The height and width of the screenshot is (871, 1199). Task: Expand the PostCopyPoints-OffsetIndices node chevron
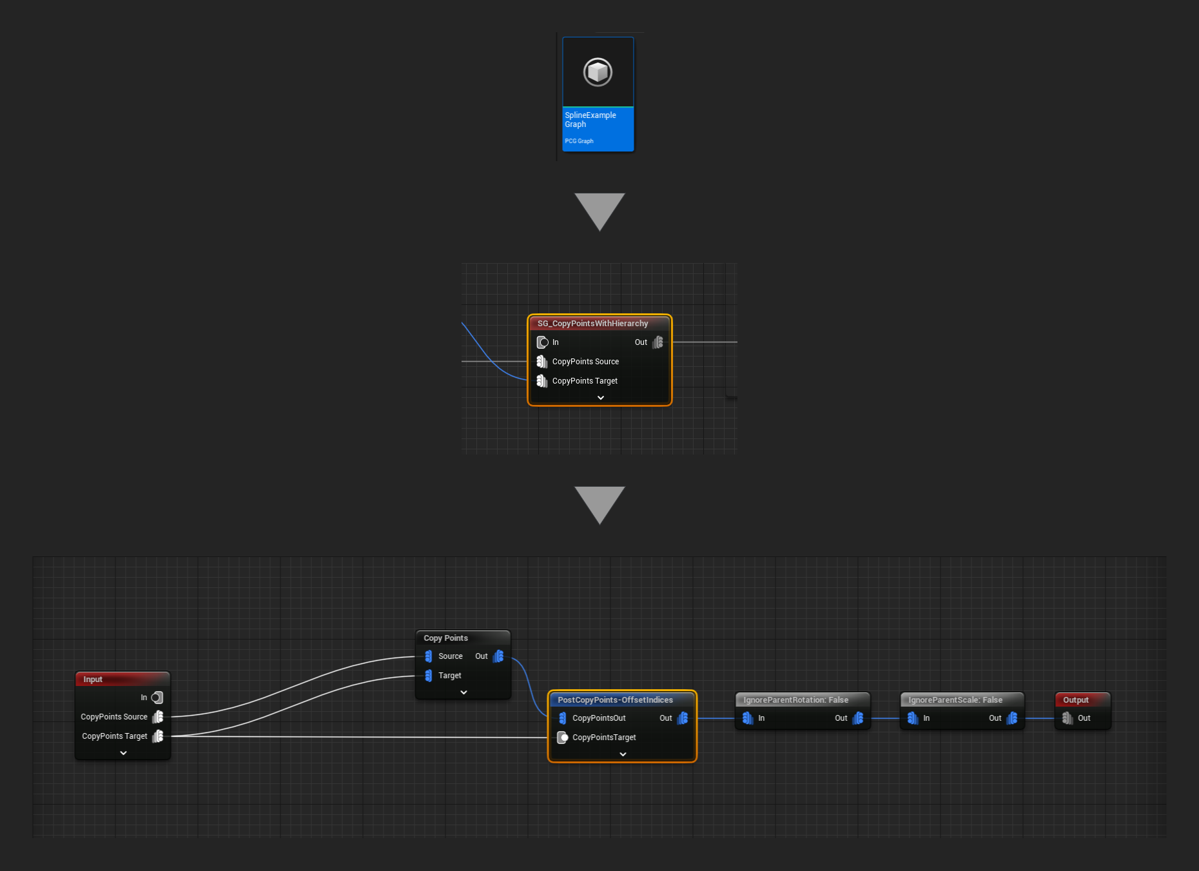click(x=621, y=754)
